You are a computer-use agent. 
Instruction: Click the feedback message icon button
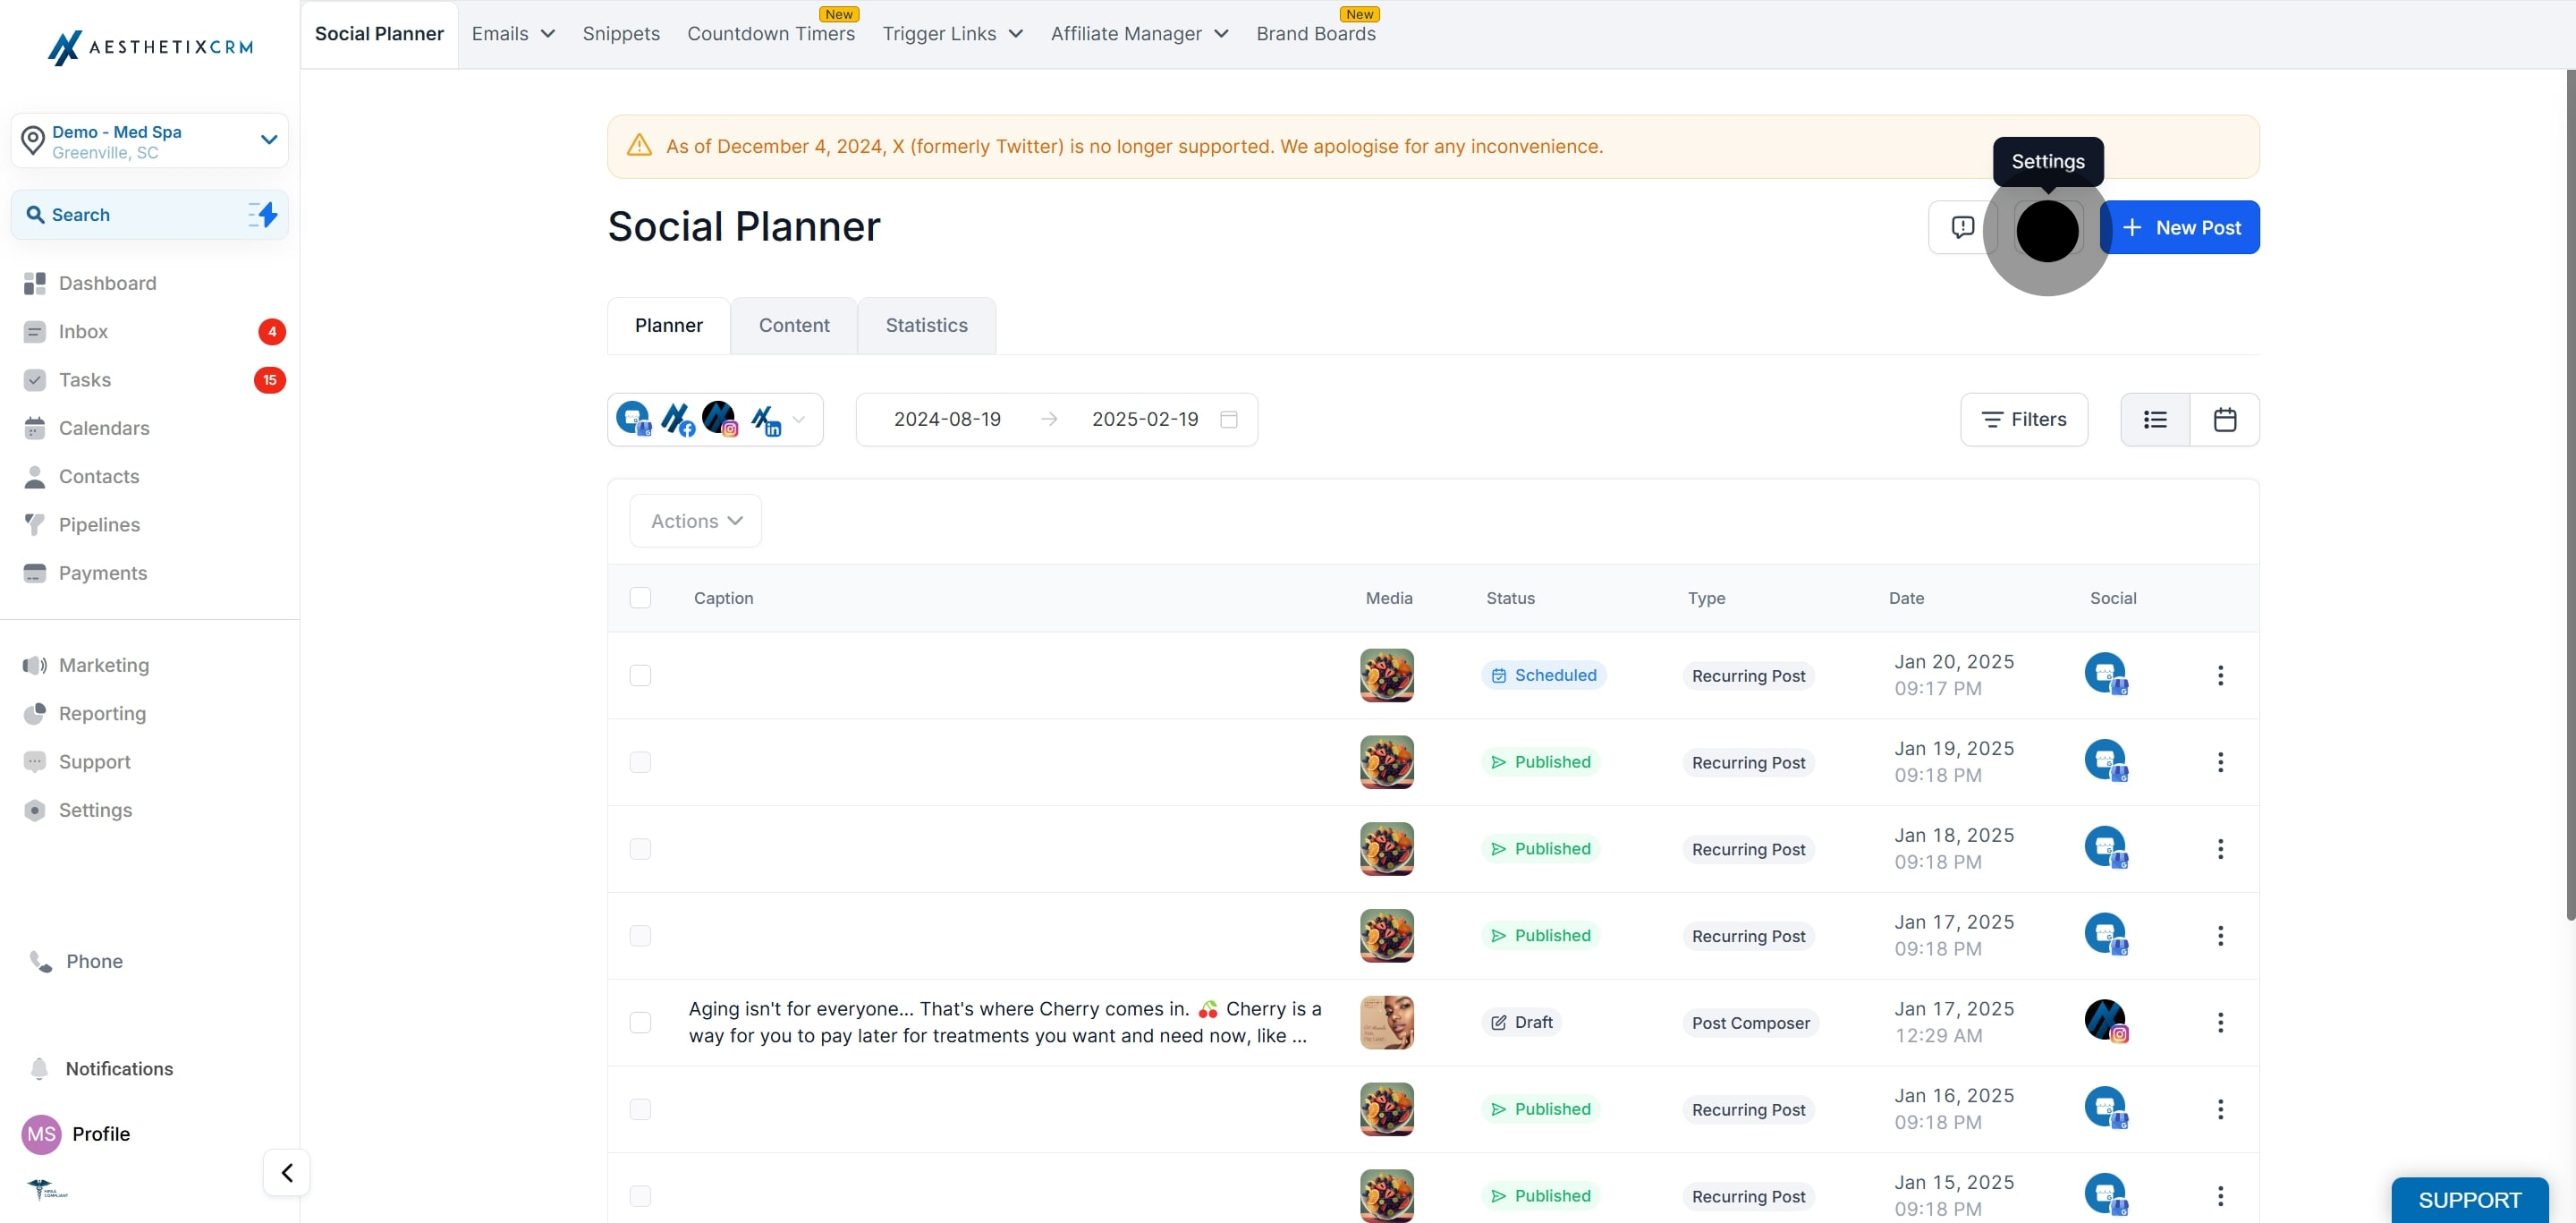1962,227
